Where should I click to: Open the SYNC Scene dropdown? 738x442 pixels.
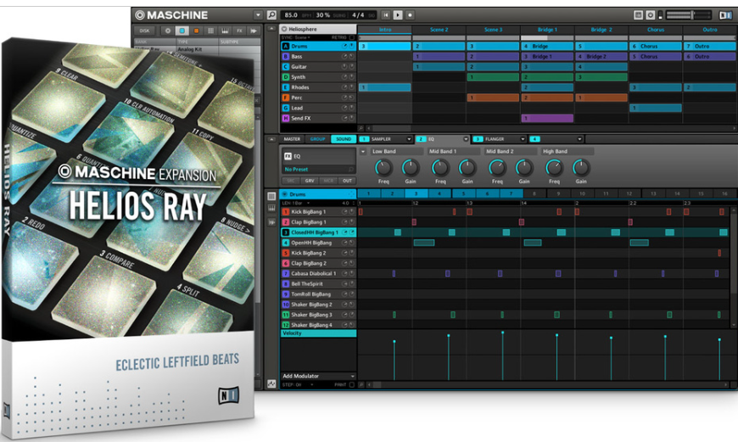(x=296, y=37)
